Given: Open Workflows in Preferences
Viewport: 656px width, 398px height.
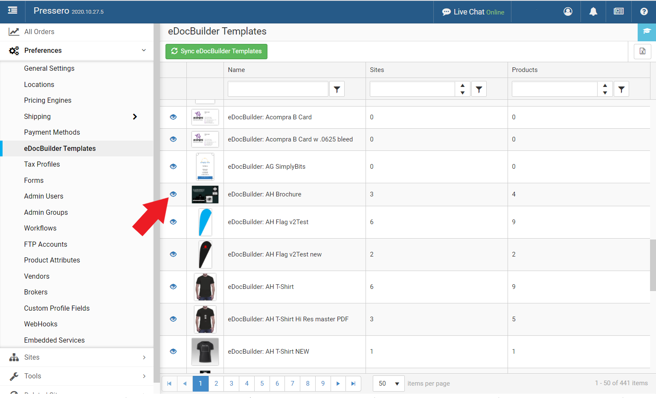Looking at the screenshot, I should [x=40, y=228].
